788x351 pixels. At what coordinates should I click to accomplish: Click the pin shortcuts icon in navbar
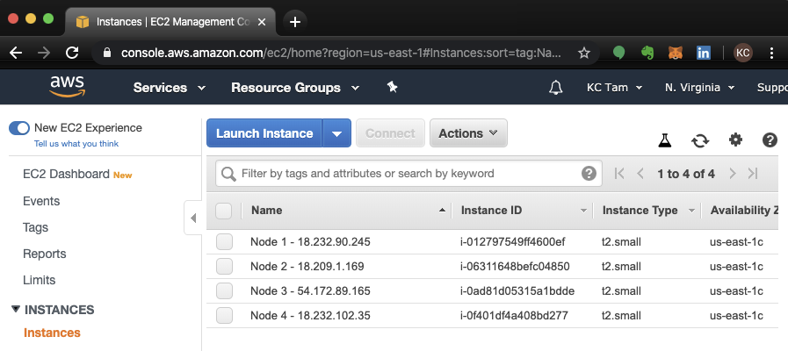[x=392, y=87]
